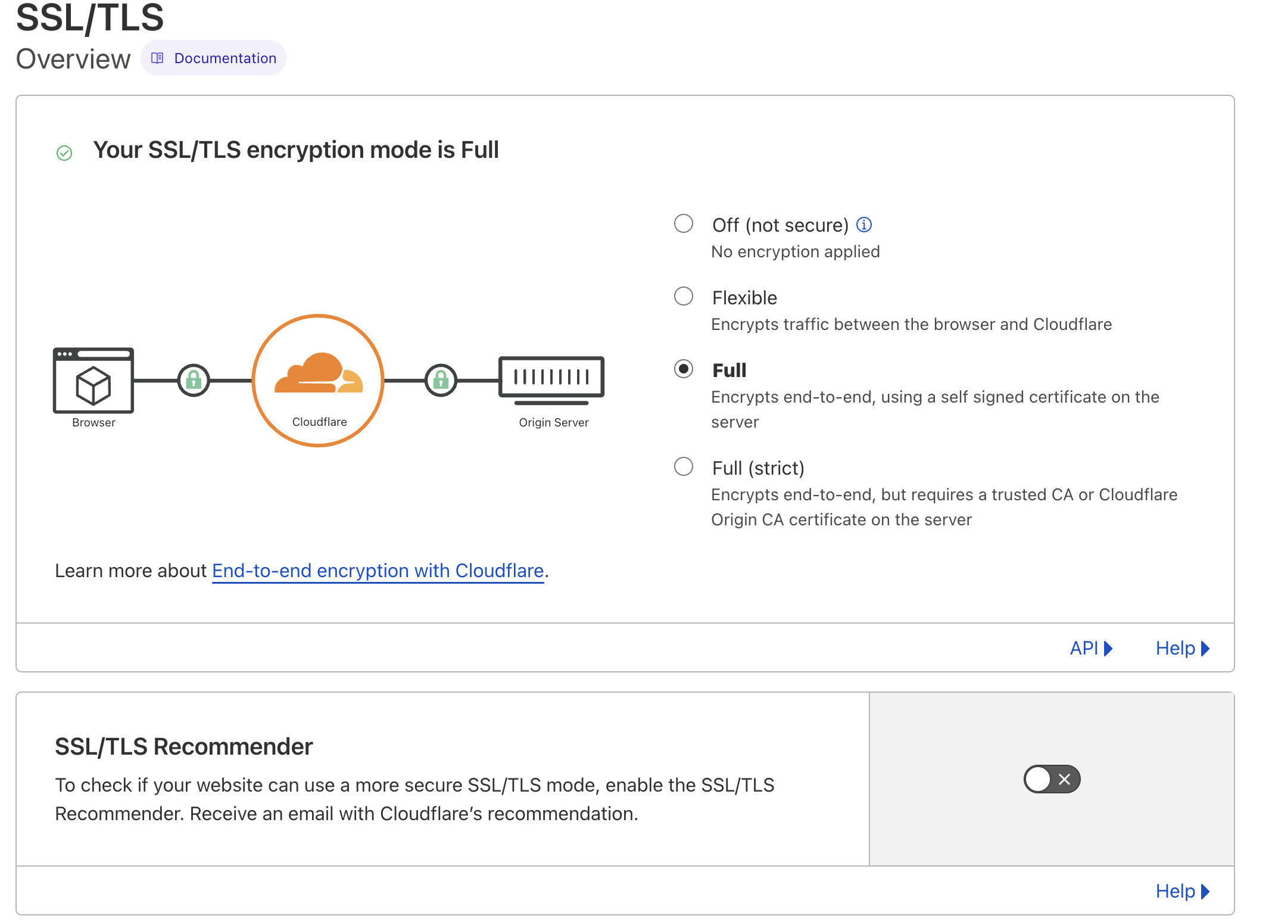Enable the SSL/TLS Recommender toggle

coord(1051,779)
